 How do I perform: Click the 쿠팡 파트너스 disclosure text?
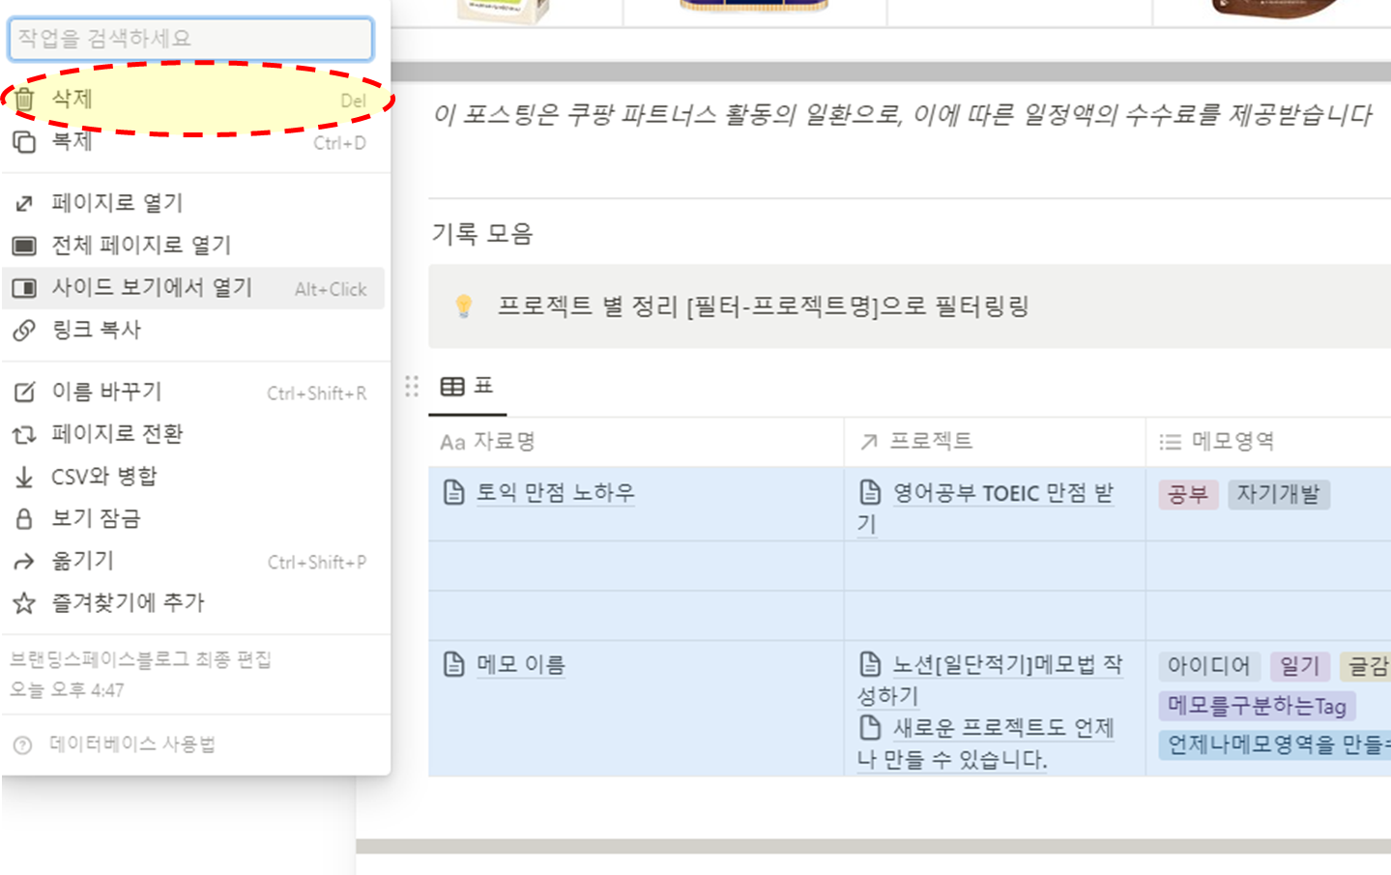[x=903, y=115]
